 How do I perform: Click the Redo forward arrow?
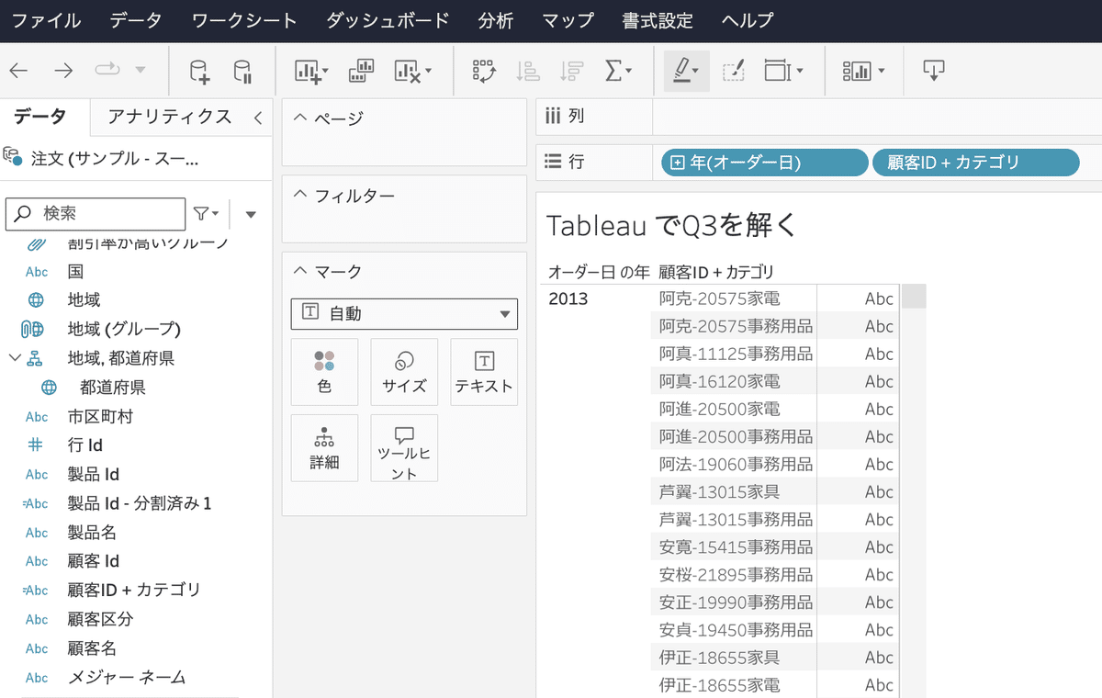pos(63,71)
